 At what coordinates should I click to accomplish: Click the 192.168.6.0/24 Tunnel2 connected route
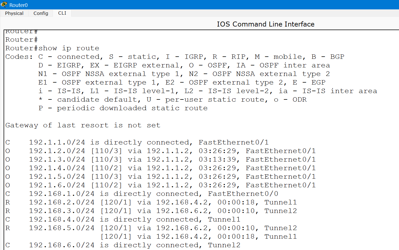123,245
